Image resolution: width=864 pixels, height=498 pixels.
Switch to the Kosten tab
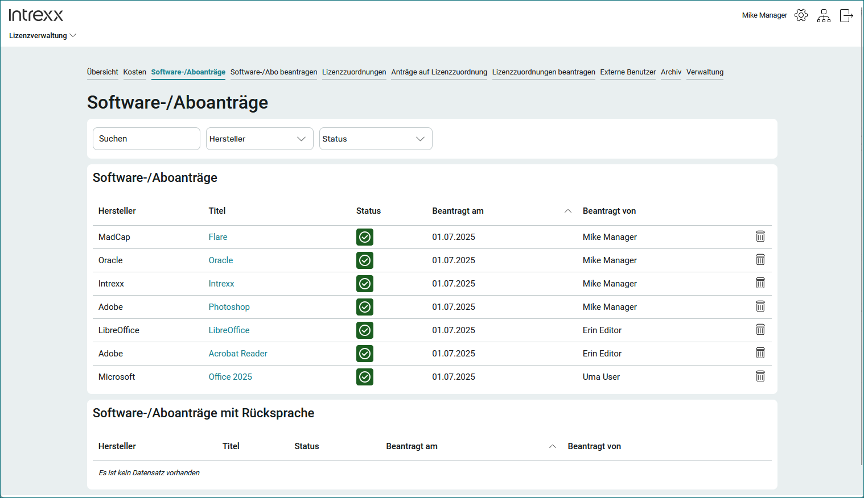pyautogui.click(x=135, y=72)
